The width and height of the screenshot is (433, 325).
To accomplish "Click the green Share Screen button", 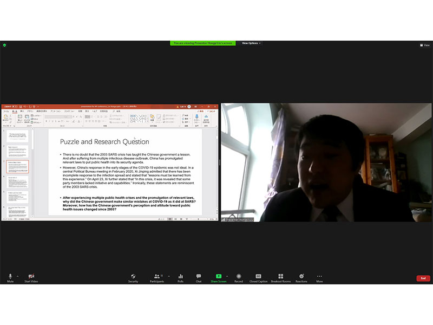I will click(x=218, y=277).
